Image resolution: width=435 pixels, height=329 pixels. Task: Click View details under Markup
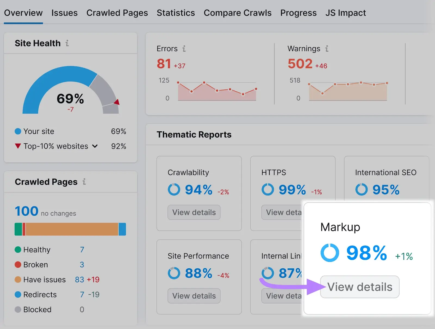click(359, 287)
